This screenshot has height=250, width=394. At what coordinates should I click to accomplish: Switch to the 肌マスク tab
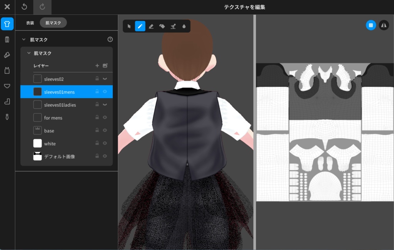pyautogui.click(x=53, y=23)
